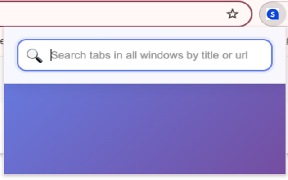The image size is (288, 180).
Task: Click the magnifying glass search icon
Action: [34, 55]
